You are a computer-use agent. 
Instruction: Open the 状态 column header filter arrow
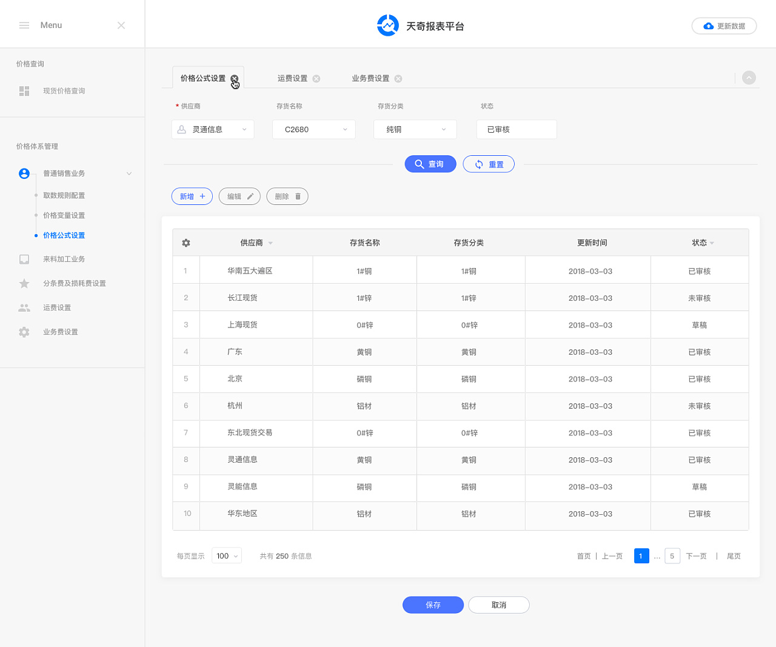pos(712,243)
